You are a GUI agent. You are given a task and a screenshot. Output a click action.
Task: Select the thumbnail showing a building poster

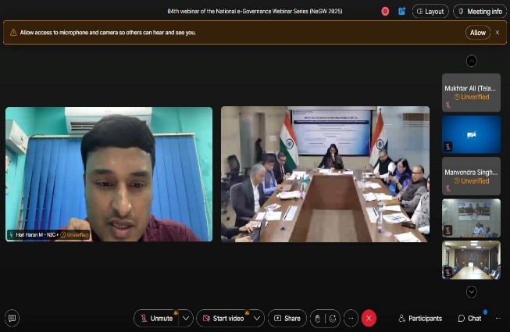471,218
